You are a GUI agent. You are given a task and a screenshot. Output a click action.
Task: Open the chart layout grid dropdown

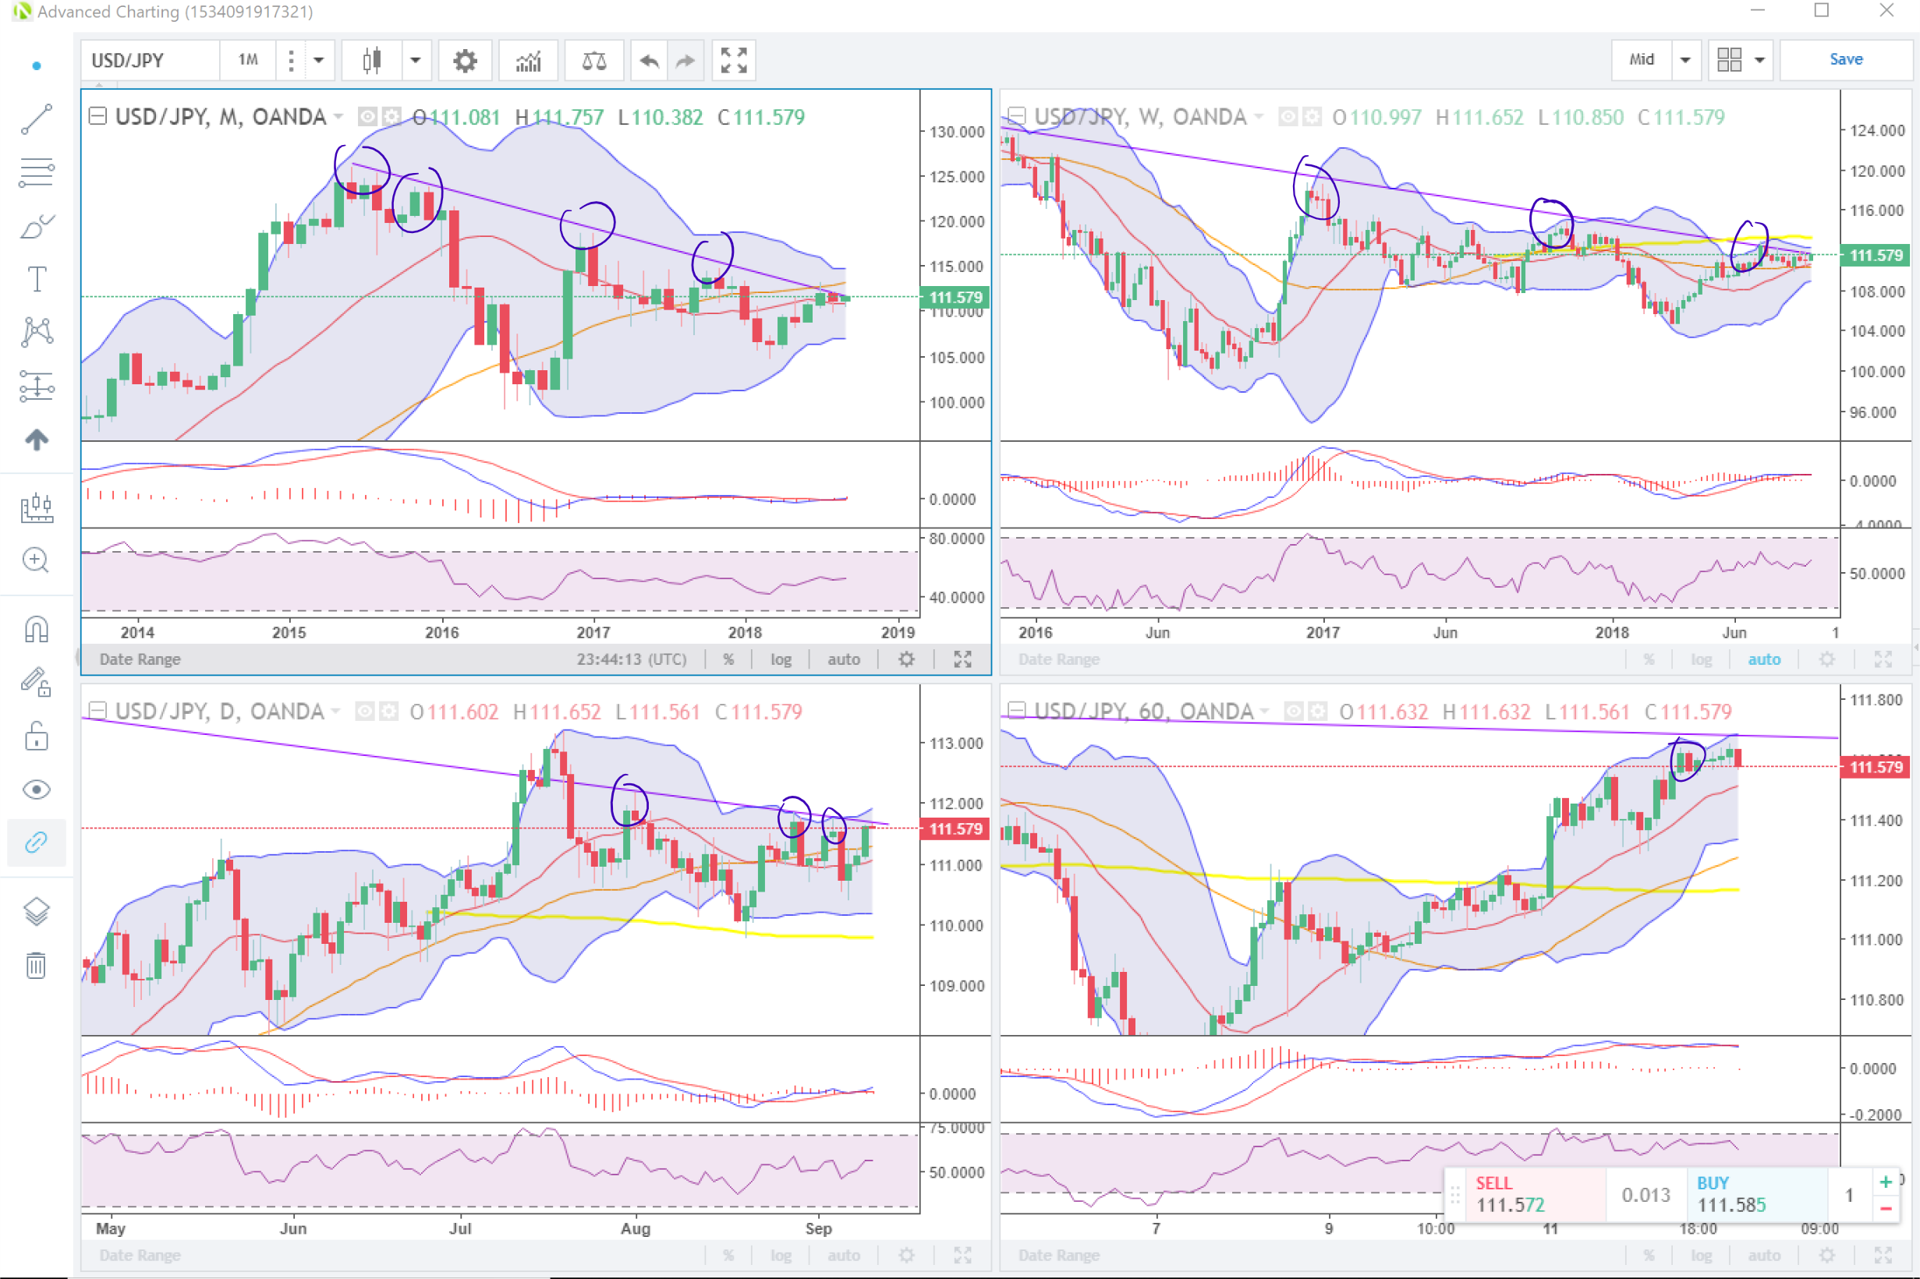pos(1759,60)
